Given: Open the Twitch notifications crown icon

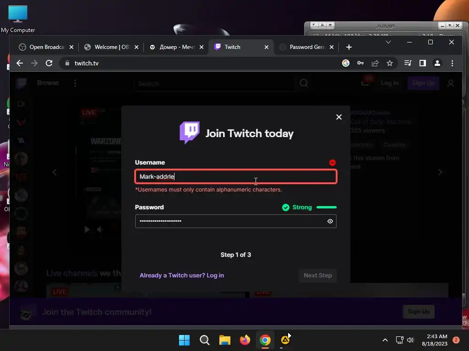Looking at the screenshot, I should click(x=365, y=83).
